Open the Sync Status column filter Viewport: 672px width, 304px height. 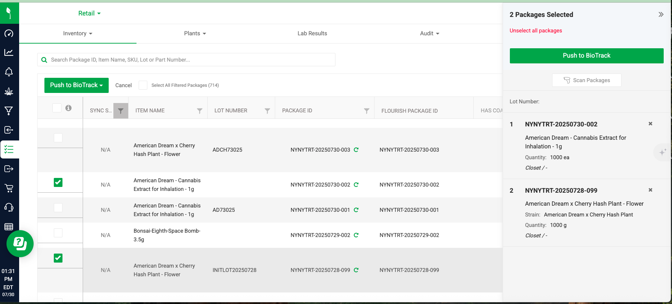pos(121,111)
